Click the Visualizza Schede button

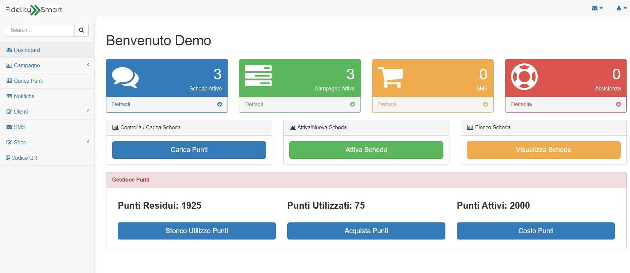(543, 150)
